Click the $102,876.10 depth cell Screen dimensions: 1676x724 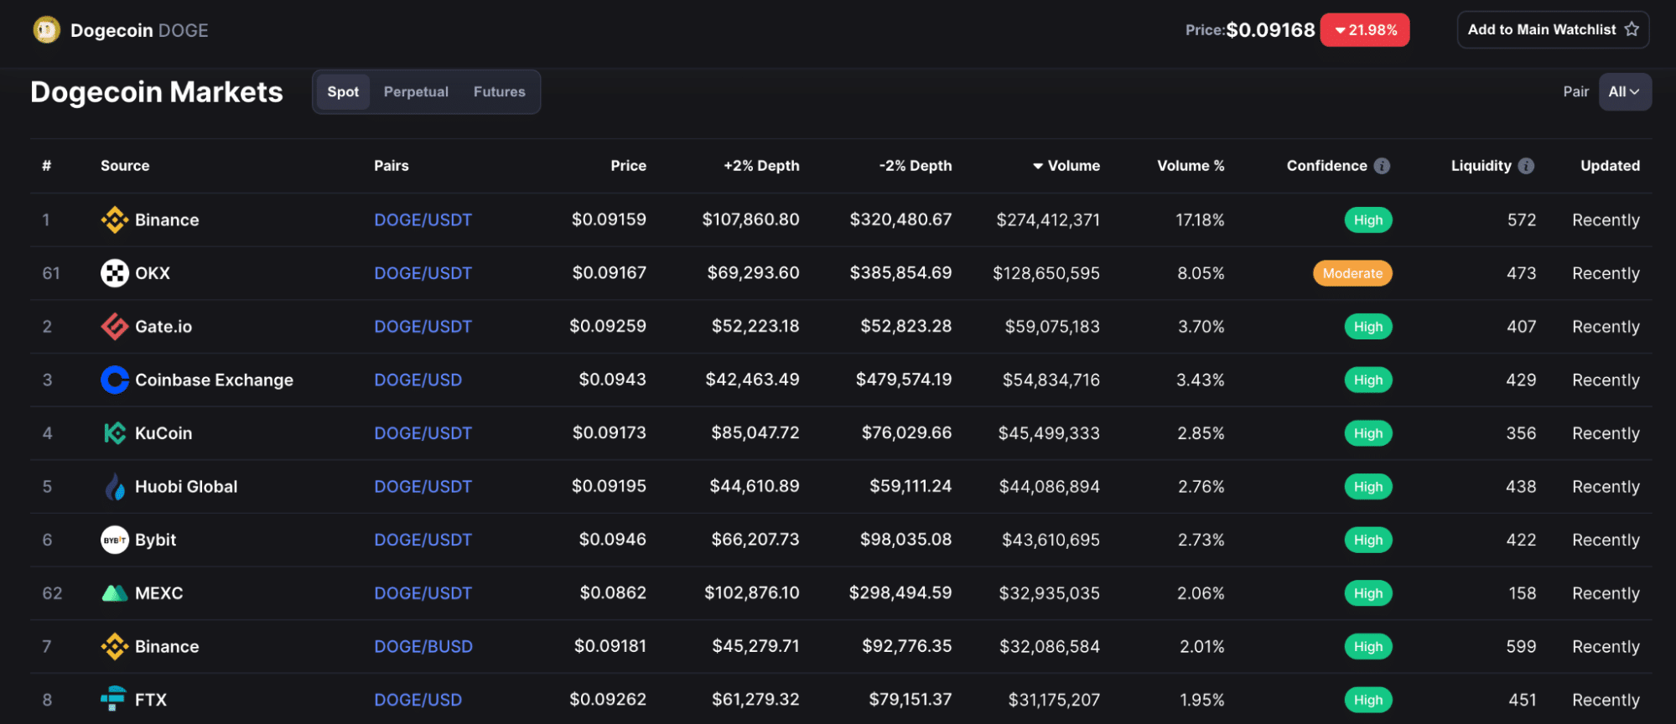click(x=752, y=593)
